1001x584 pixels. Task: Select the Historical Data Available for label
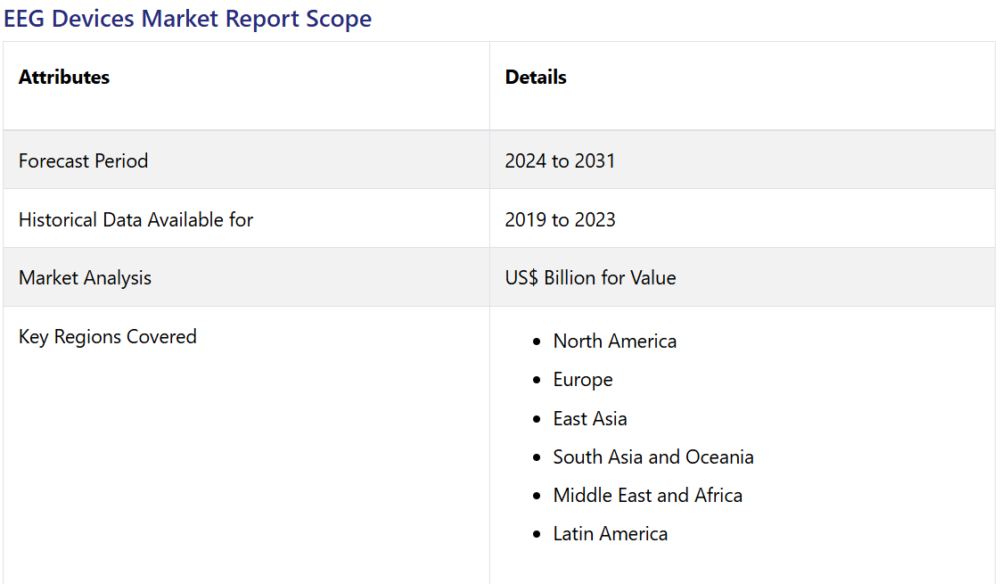(x=135, y=220)
